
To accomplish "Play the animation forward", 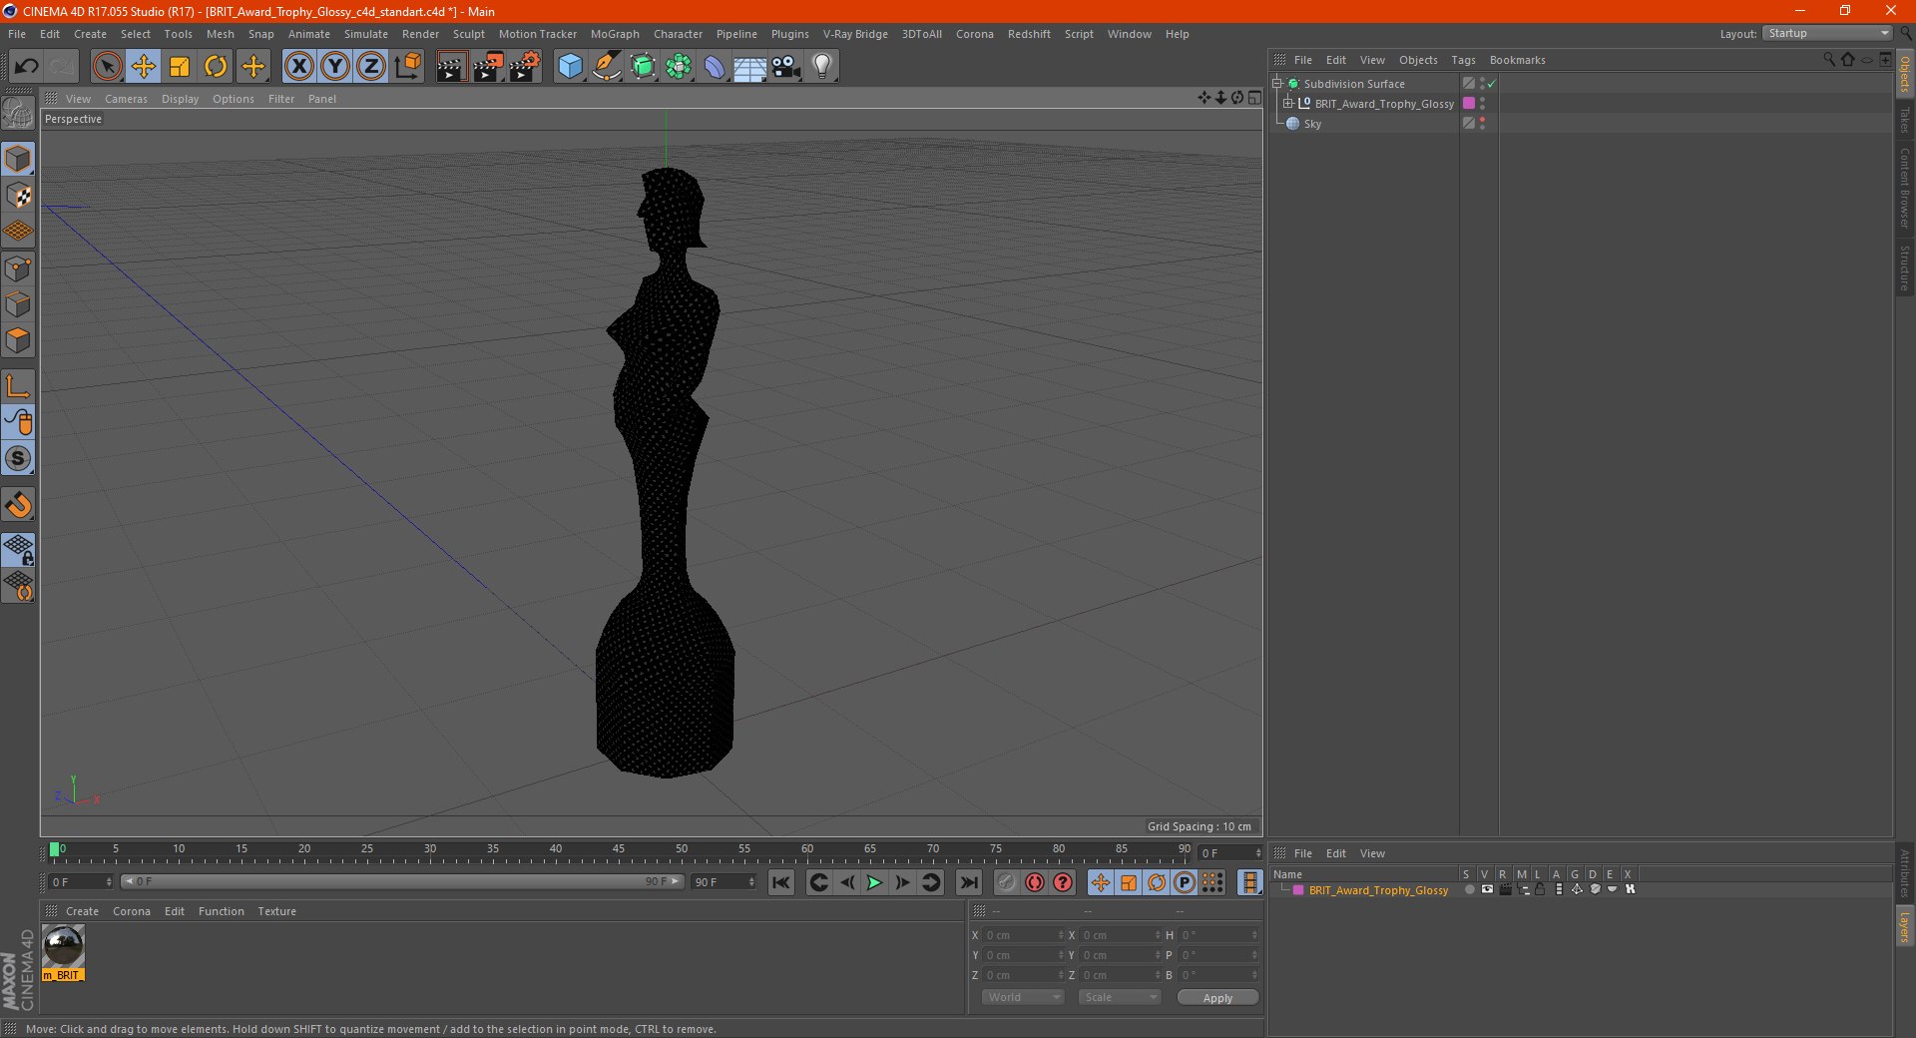I will [874, 882].
